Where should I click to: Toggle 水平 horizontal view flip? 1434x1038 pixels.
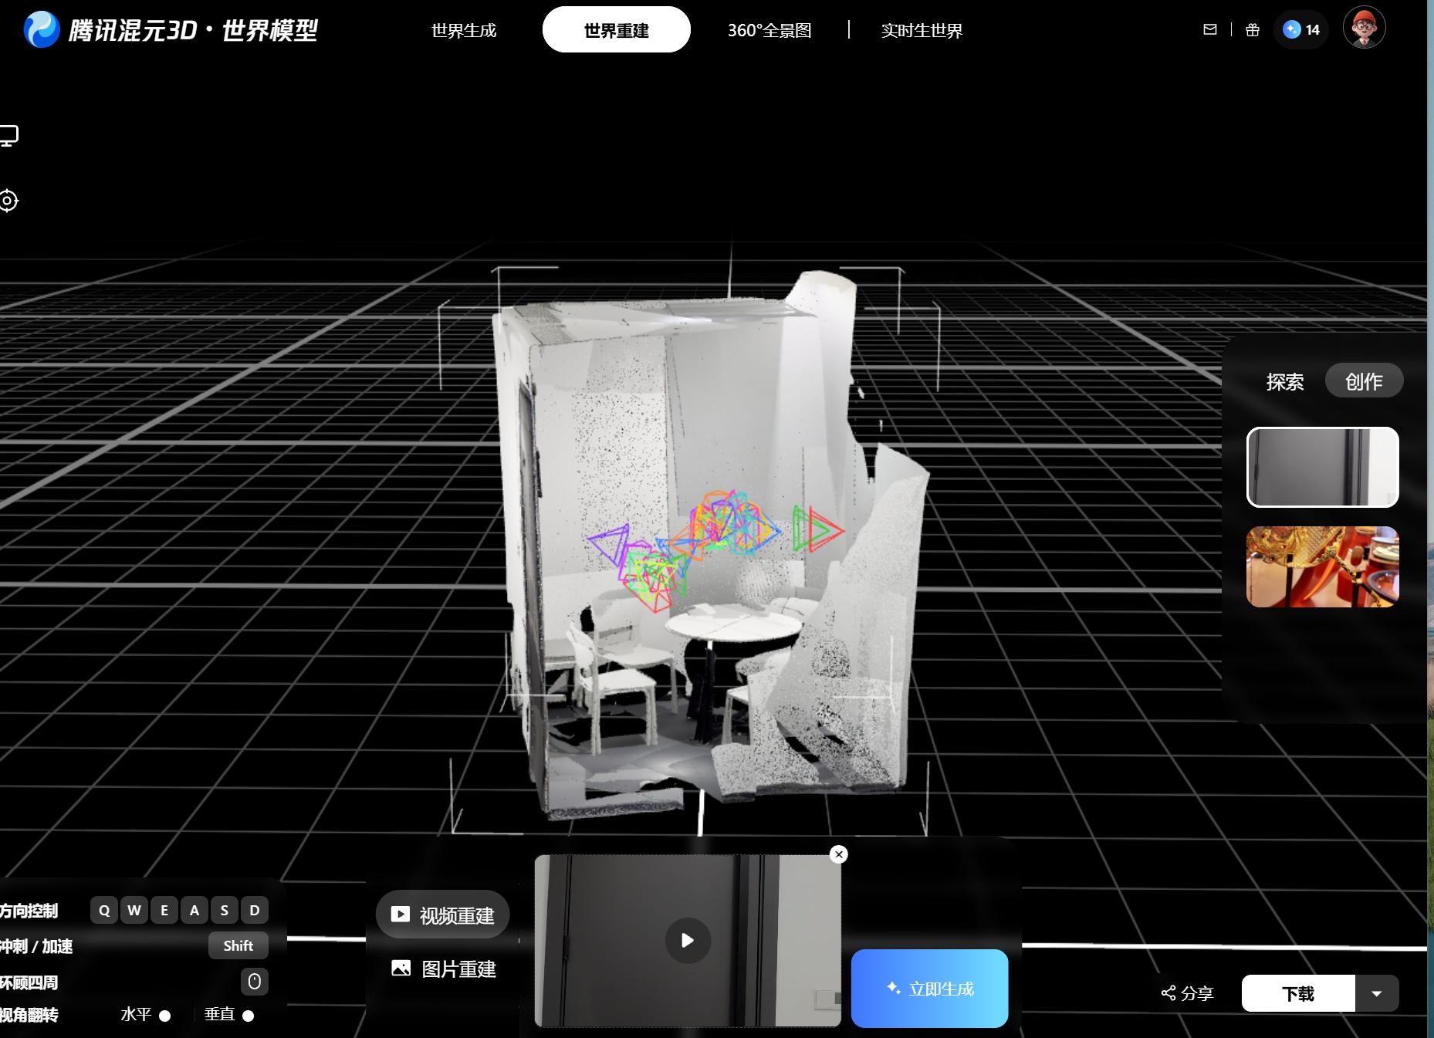click(x=164, y=1016)
